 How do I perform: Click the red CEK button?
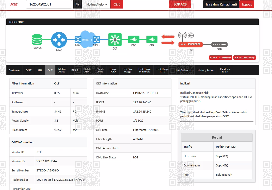coord(117,4)
